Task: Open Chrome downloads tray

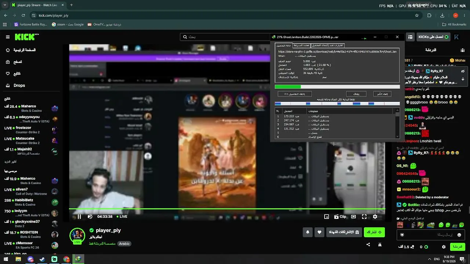Action: [x=442, y=15]
